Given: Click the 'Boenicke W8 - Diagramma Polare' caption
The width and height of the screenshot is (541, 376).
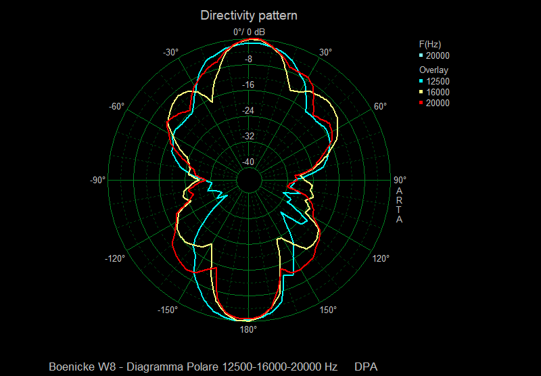Looking at the screenshot, I should click(x=134, y=367).
